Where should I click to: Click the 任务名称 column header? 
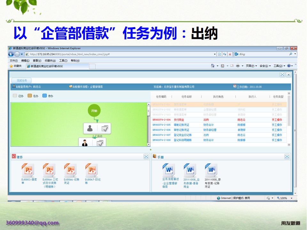pyautogui.click(x=186, y=96)
